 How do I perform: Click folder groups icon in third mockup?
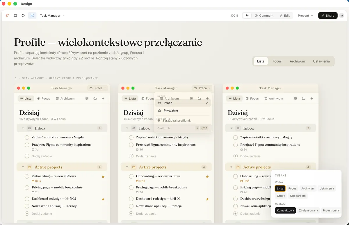(304, 99)
